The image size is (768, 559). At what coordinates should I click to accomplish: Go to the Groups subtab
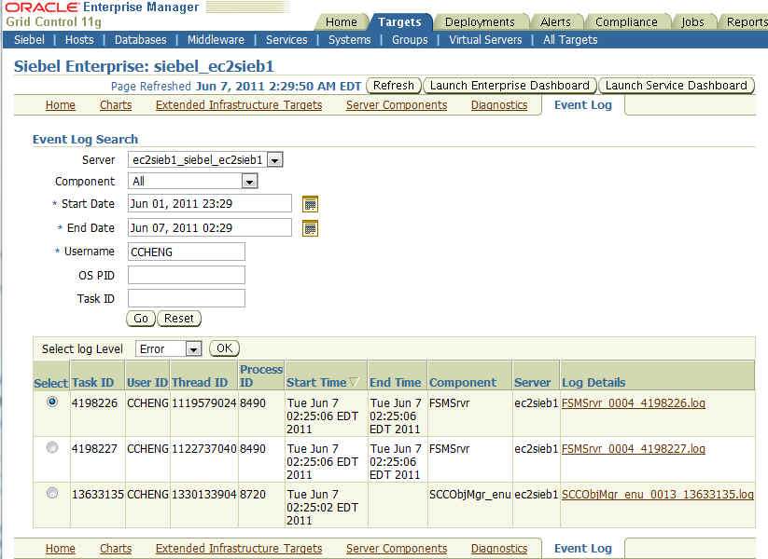410,40
